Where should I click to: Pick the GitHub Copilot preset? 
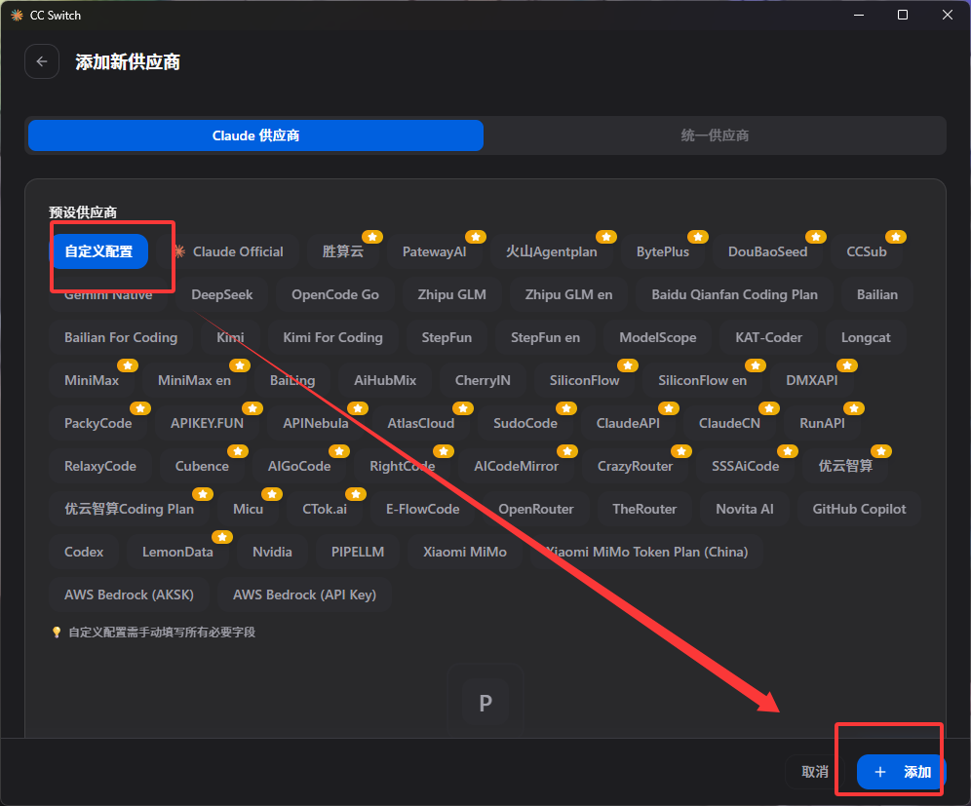pyautogui.click(x=860, y=509)
